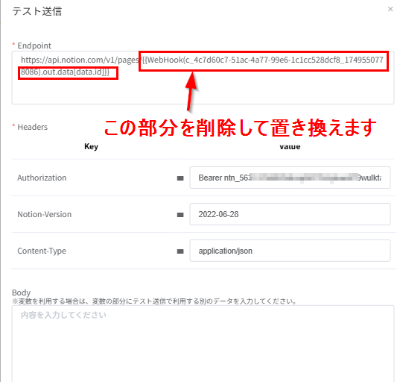Viewport: 400px width, 382px height.
Task: Edit the Notion-Version value 2022-06-28
Action: 290,214
